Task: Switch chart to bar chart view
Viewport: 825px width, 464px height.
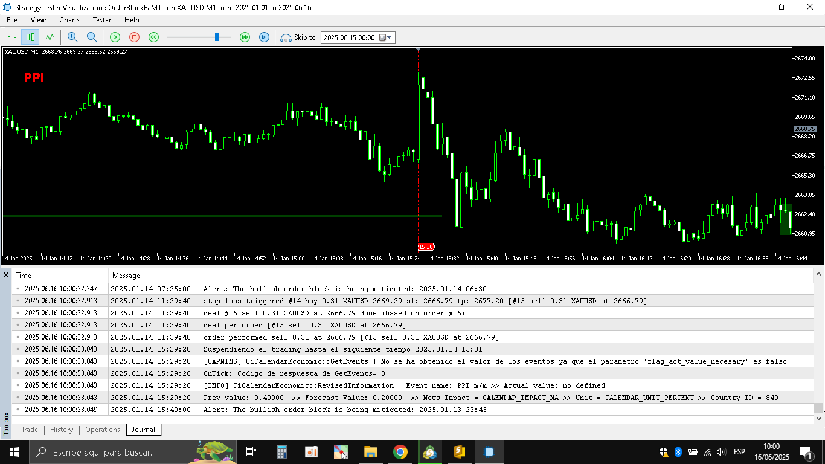Action: [x=11, y=37]
